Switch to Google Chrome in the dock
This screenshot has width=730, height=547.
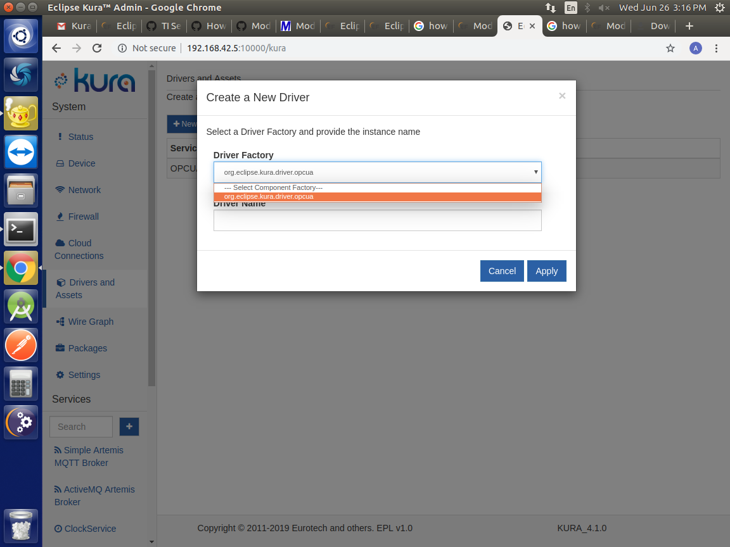click(21, 268)
